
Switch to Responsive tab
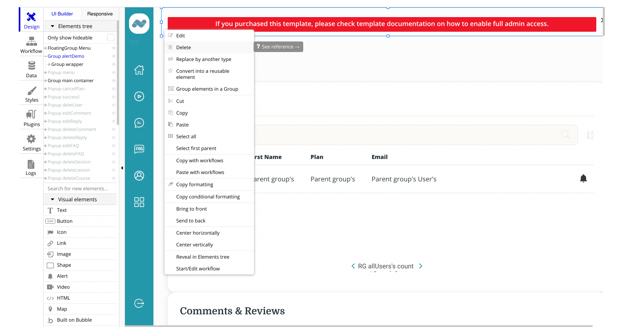(x=100, y=14)
